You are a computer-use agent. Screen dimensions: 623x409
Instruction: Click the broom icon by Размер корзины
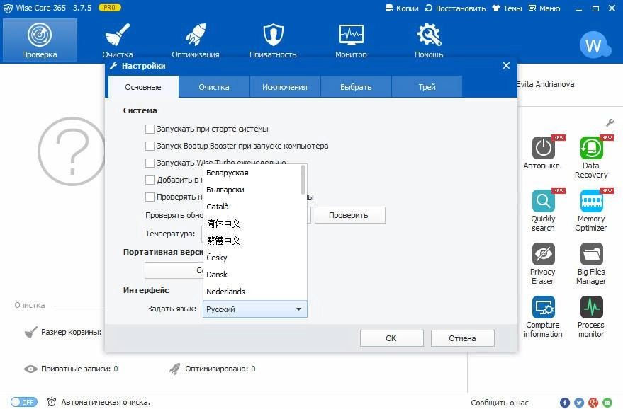tap(30, 332)
